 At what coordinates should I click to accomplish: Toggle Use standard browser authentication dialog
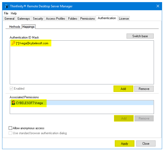tap(10, 133)
